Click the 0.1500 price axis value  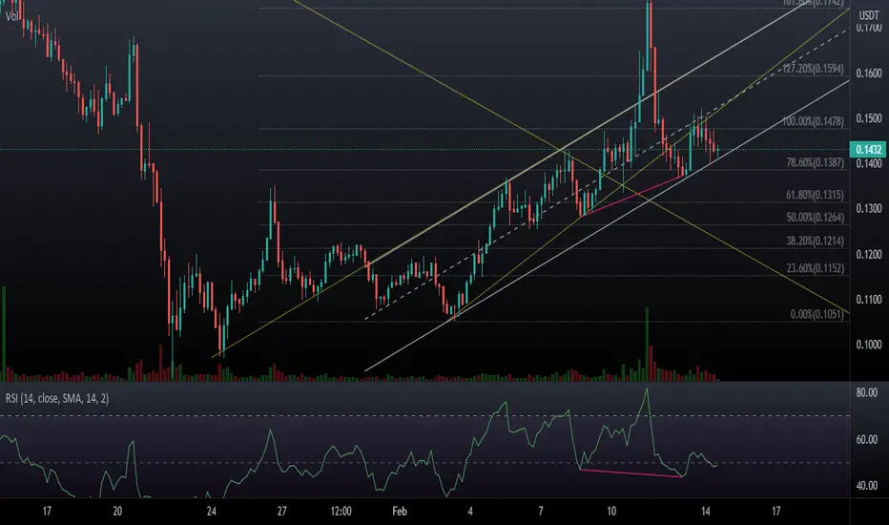pyautogui.click(x=869, y=118)
